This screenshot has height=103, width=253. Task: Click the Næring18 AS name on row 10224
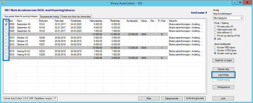click(x=23, y=51)
